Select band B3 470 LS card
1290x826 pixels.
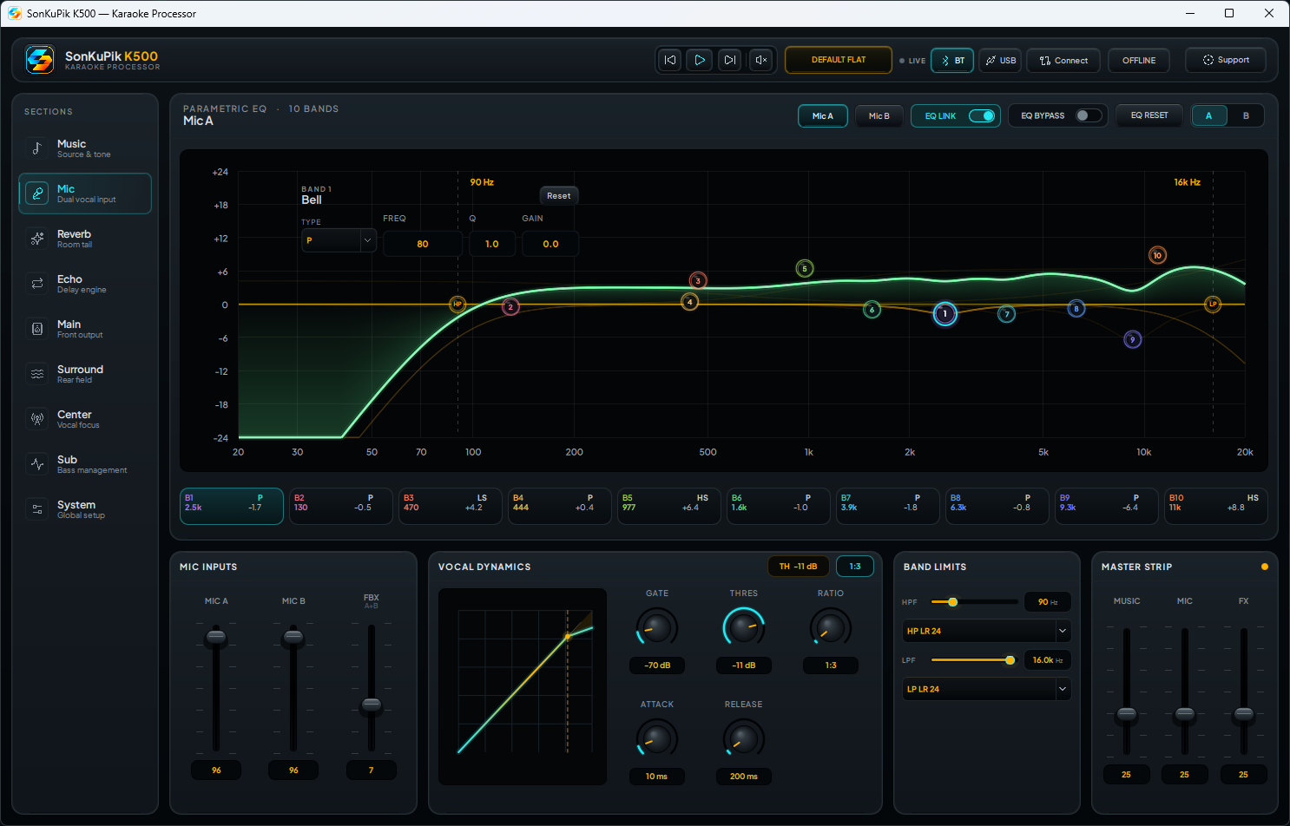(x=450, y=506)
